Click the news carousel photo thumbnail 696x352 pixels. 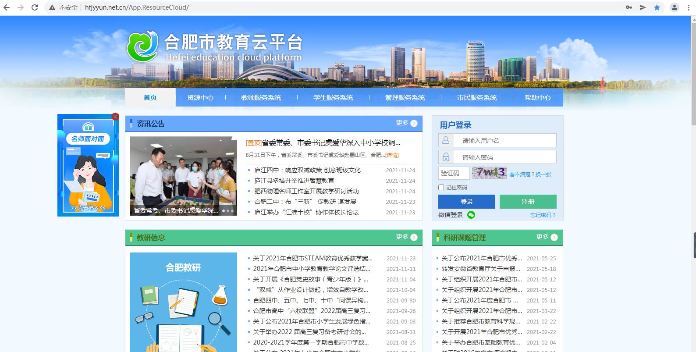[x=183, y=175]
